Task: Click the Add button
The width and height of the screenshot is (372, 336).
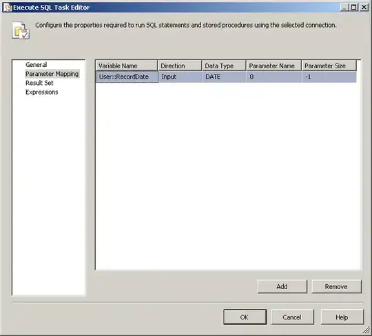Action: click(282, 286)
